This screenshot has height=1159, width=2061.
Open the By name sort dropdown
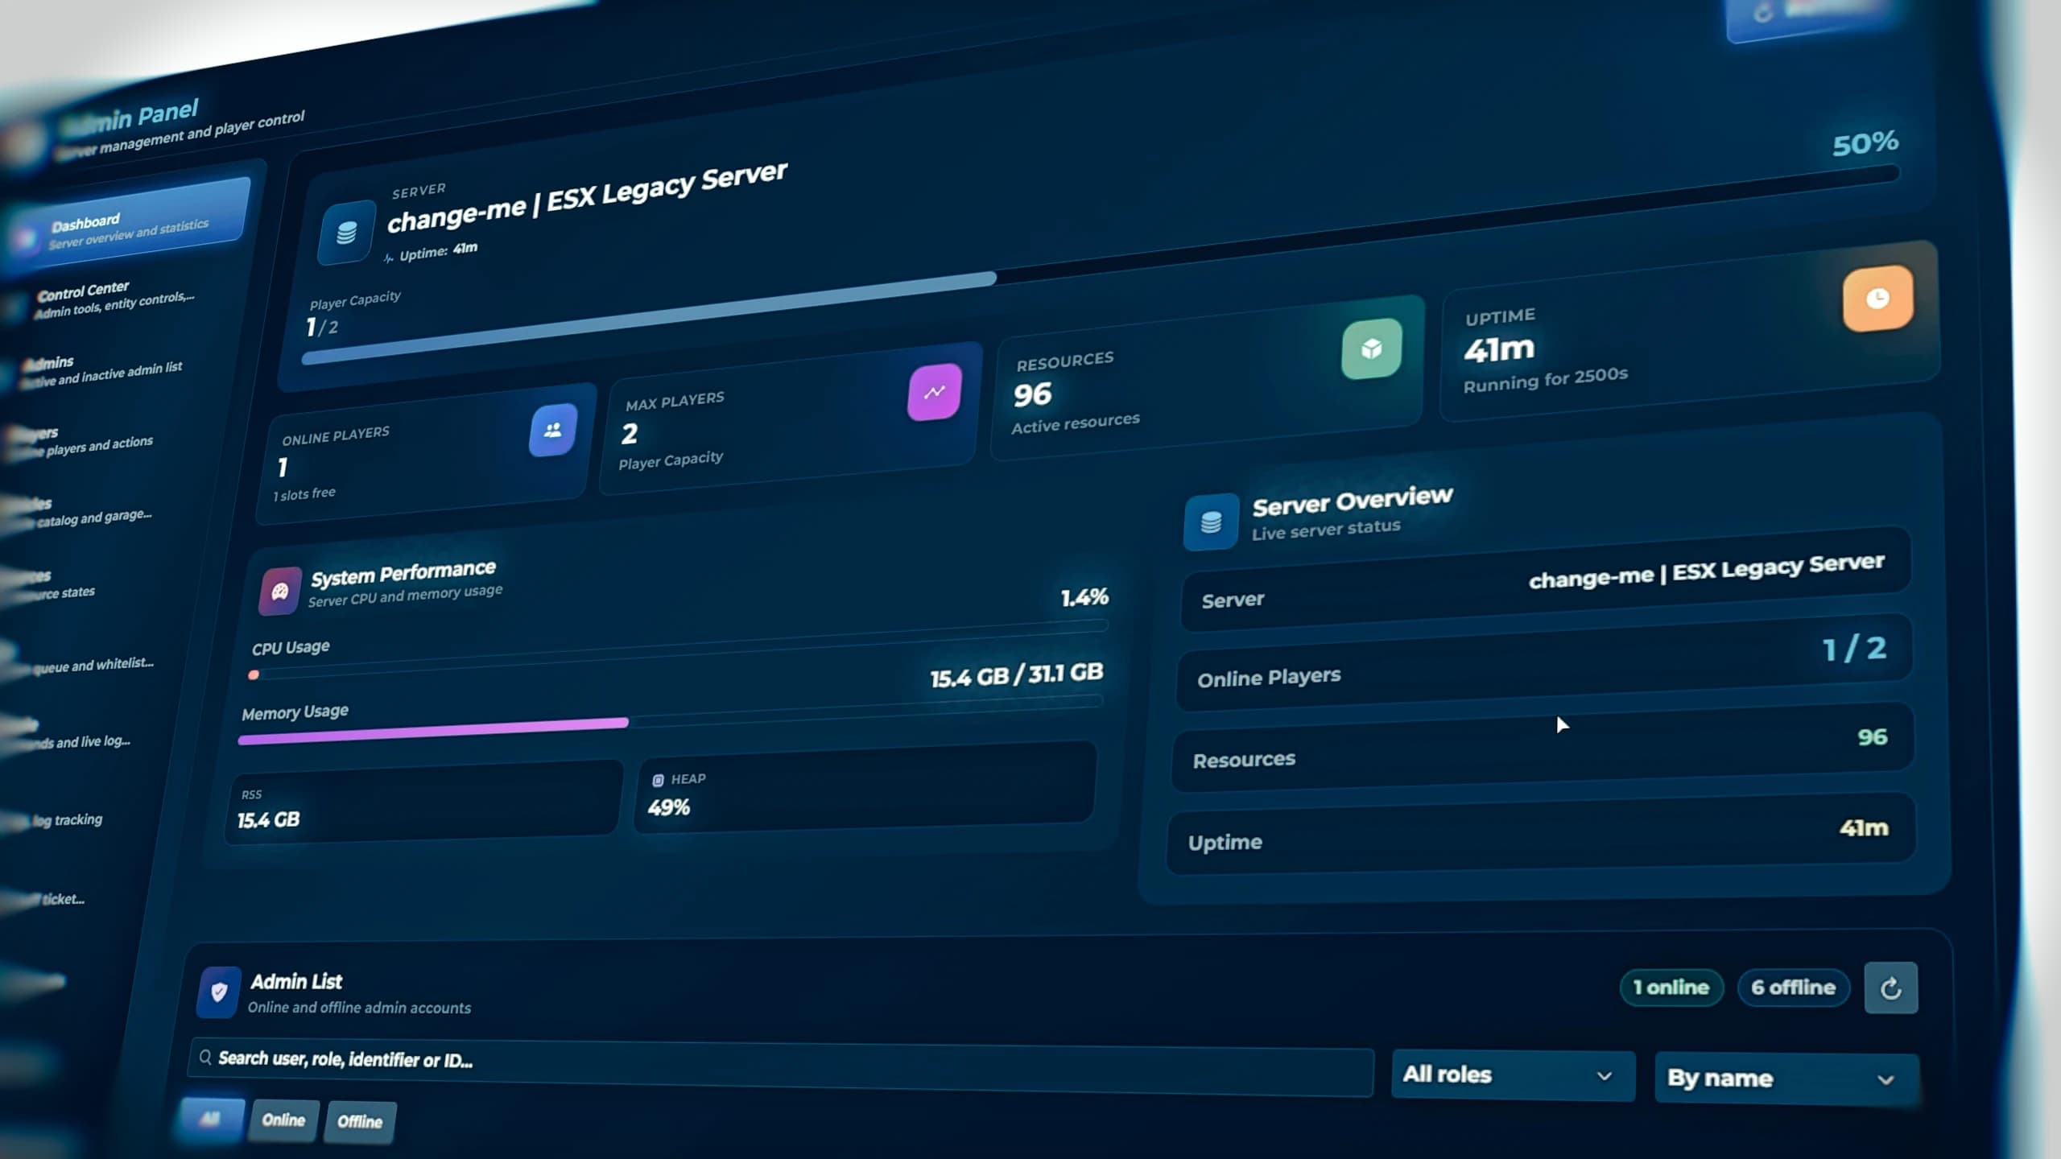(x=1786, y=1078)
